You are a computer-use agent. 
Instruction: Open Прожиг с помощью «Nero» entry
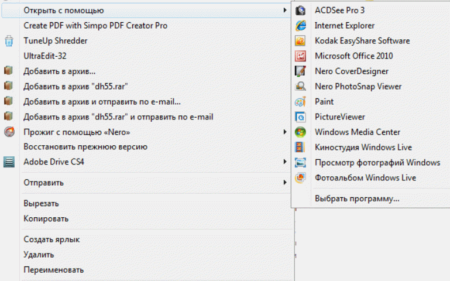77,132
